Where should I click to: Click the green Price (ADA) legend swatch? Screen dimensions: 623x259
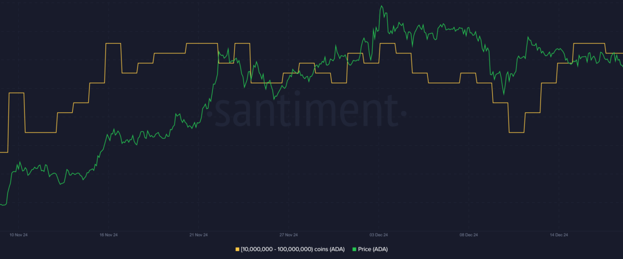click(x=354, y=249)
